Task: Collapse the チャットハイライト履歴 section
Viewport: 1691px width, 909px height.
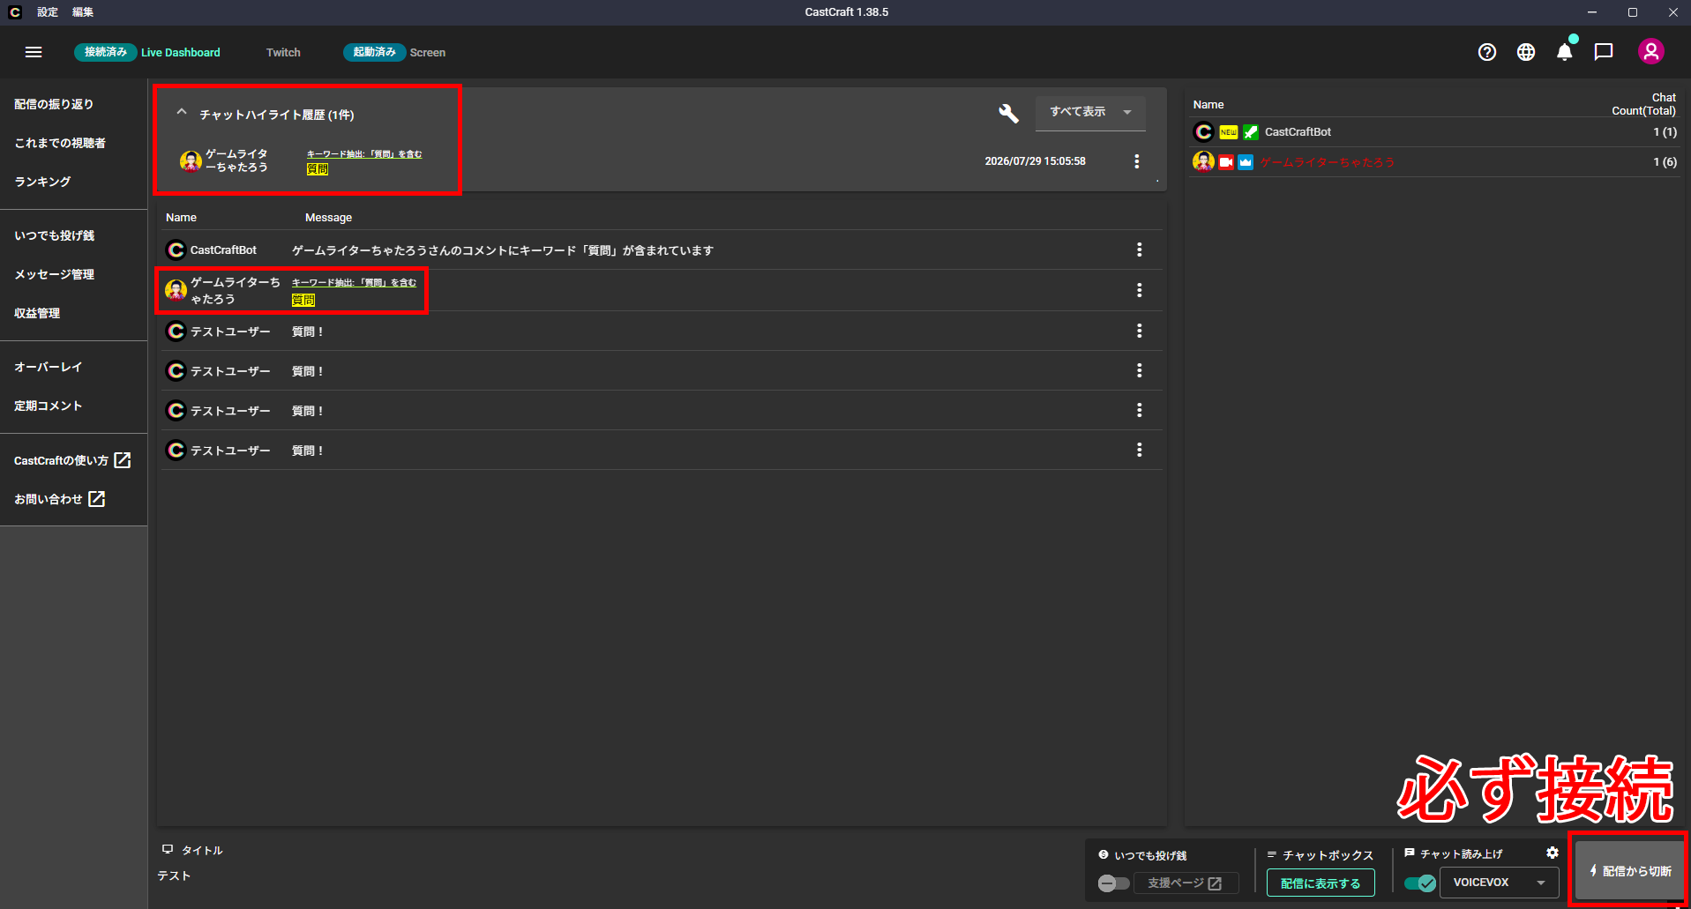Action: 182,113
